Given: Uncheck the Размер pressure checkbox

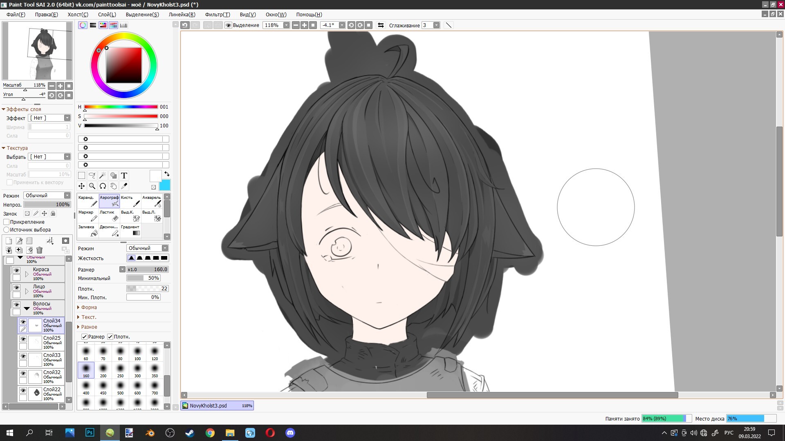Looking at the screenshot, I should 84,337.
